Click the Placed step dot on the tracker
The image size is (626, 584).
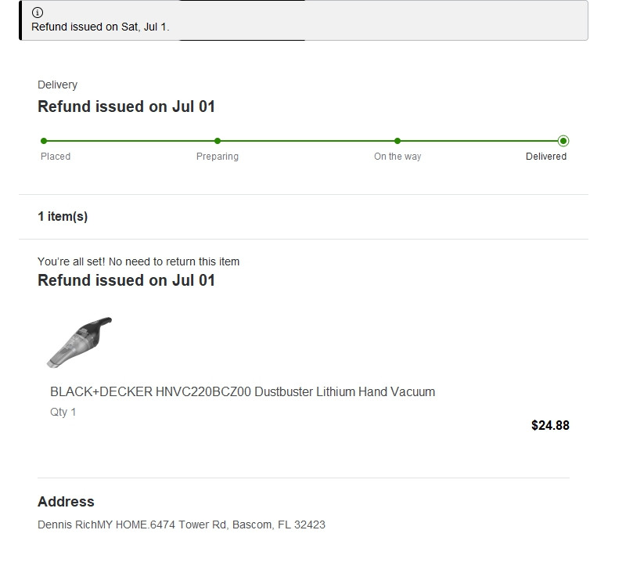tap(44, 141)
